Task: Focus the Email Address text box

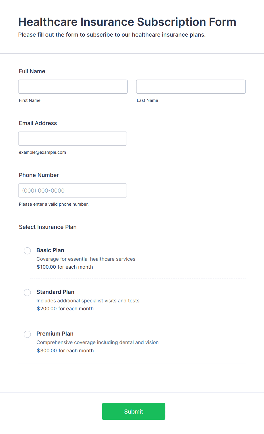Action: [x=73, y=138]
